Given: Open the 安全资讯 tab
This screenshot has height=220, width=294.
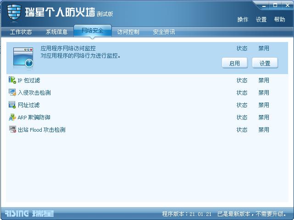Looking at the screenshot, I should (164, 32).
